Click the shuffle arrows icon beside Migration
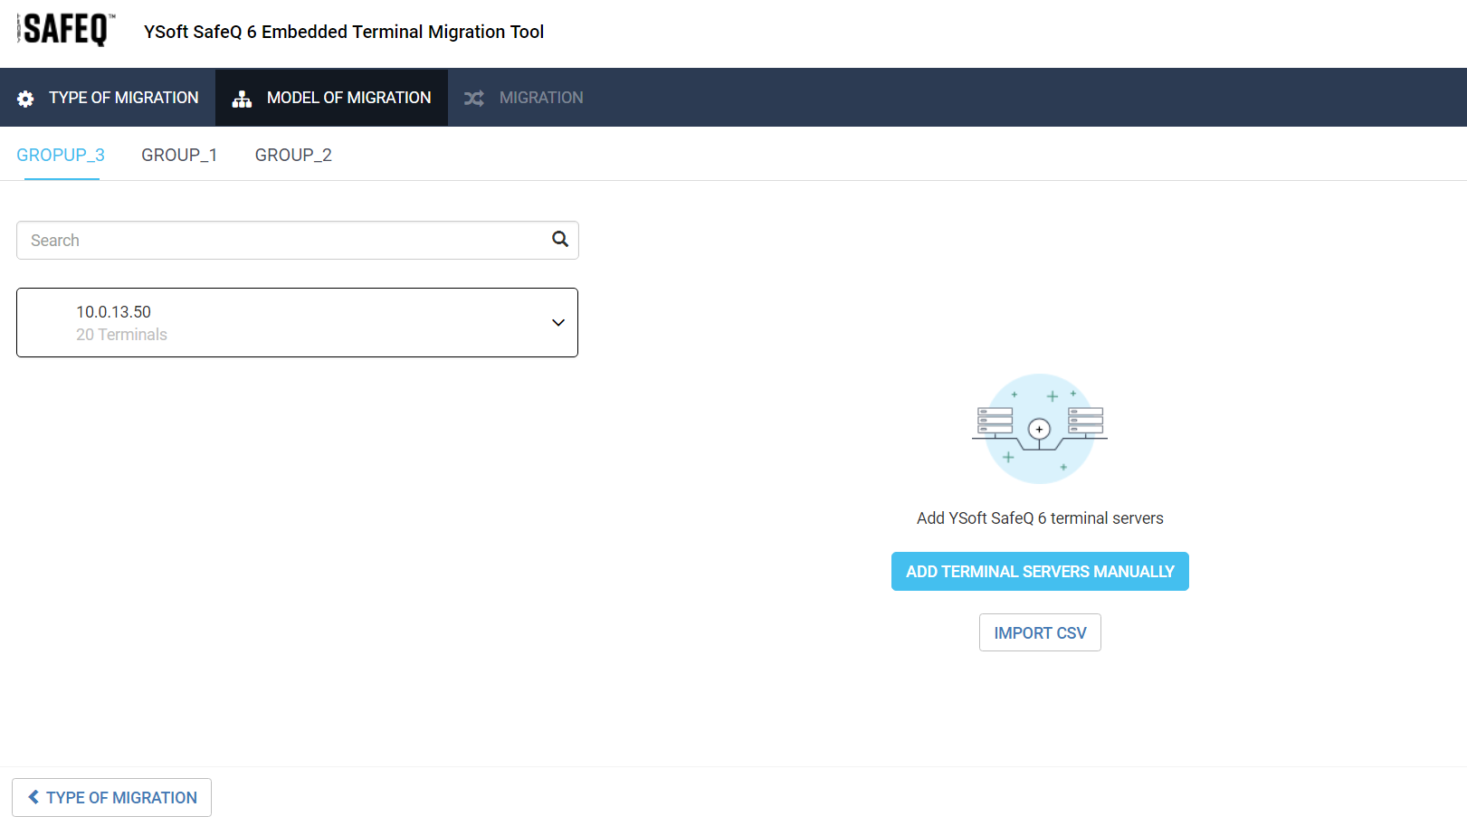1467x826 pixels. (x=474, y=99)
